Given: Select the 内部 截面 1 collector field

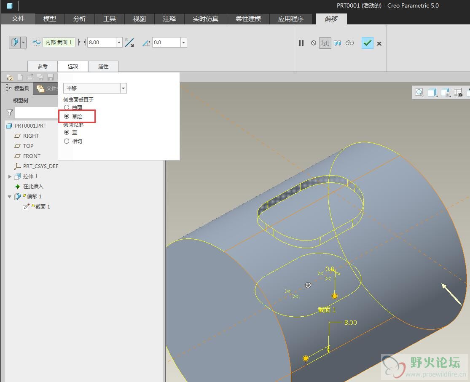Looking at the screenshot, I should [x=59, y=43].
